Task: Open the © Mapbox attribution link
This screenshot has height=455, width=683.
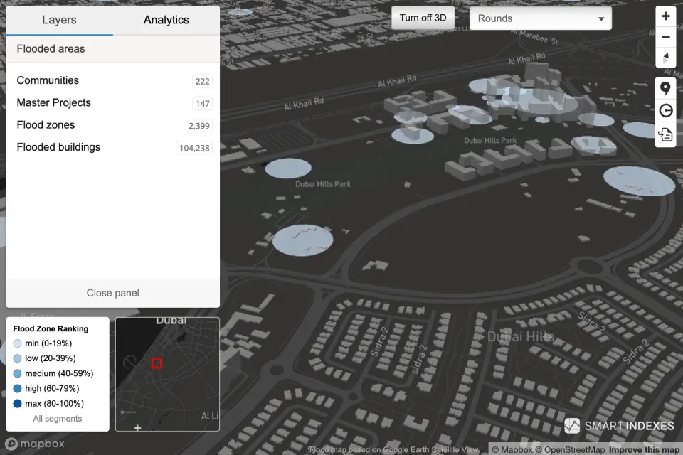Action: click(512, 450)
